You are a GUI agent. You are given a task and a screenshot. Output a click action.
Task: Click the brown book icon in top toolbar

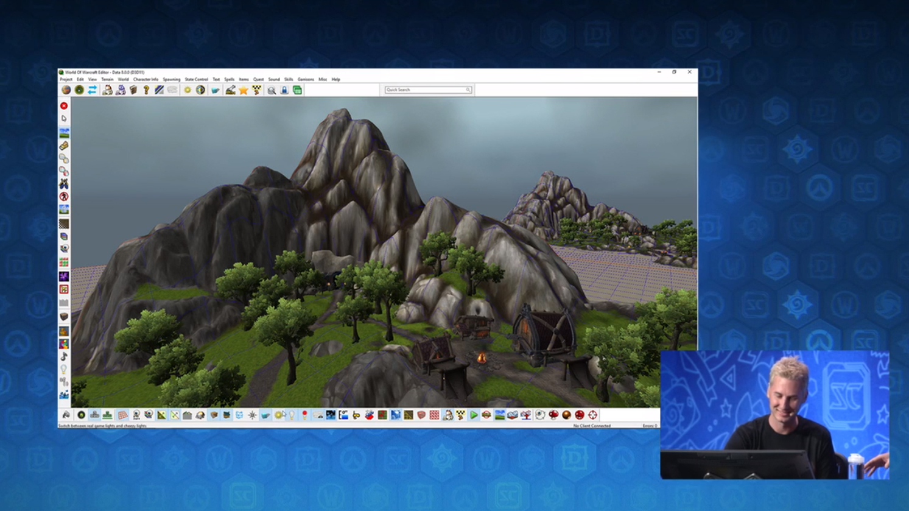pyautogui.click(x=133, y=90)
